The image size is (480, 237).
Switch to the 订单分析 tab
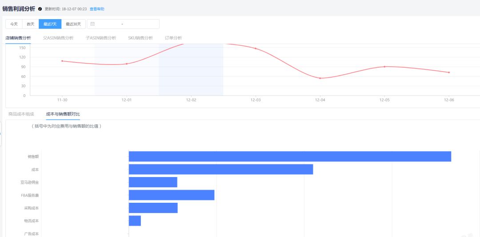point(174,38)
